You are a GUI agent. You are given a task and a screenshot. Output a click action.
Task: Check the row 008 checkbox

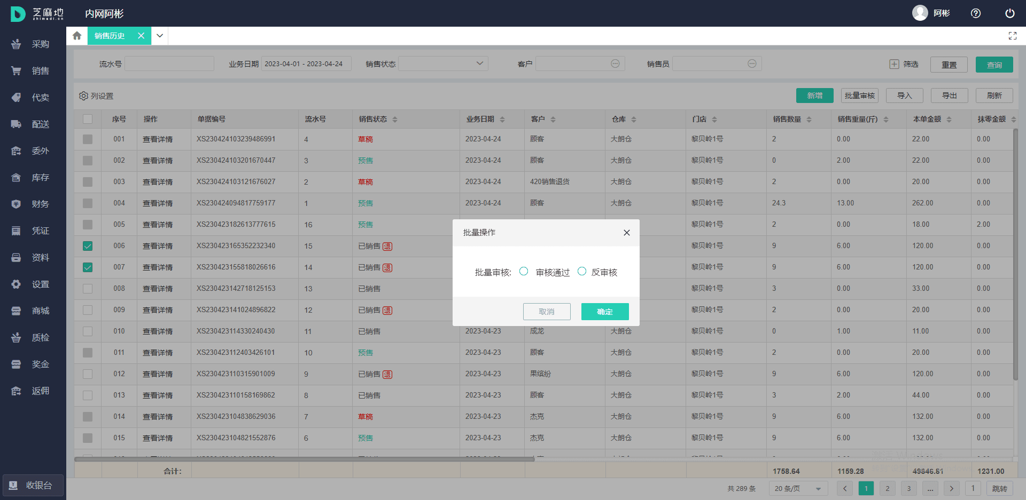(88, 289)
